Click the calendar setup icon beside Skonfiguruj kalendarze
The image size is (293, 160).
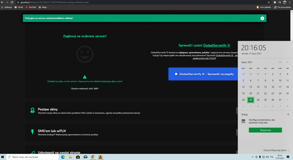click(x=243, y=121)
